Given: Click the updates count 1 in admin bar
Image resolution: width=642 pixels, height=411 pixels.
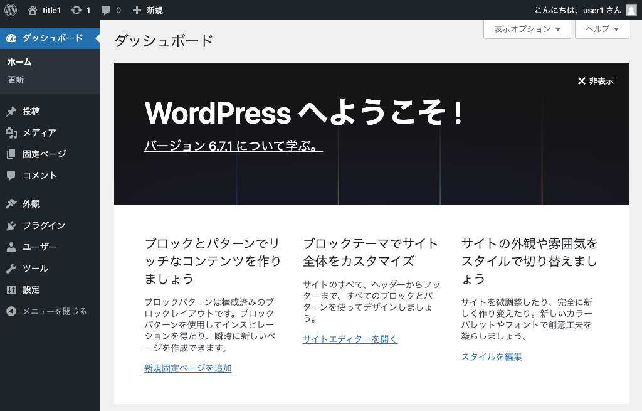Looking at the screenshot, I should coord(88,10).
